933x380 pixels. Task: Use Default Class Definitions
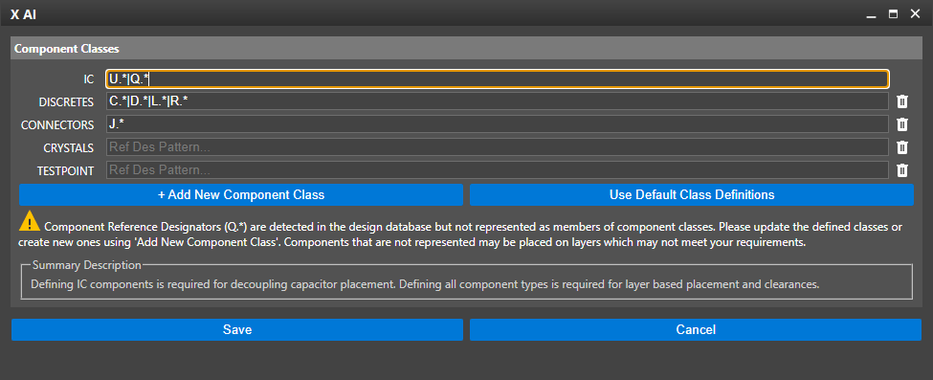coord(692,194)
